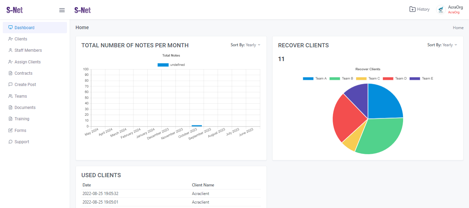Click the Home breadcrumb link

458,28
